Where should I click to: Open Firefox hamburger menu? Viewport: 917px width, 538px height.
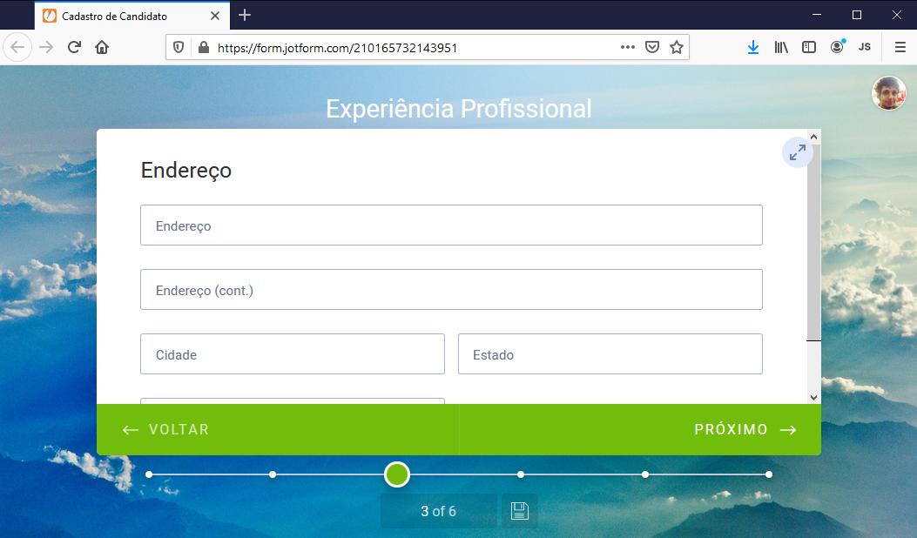900,47
